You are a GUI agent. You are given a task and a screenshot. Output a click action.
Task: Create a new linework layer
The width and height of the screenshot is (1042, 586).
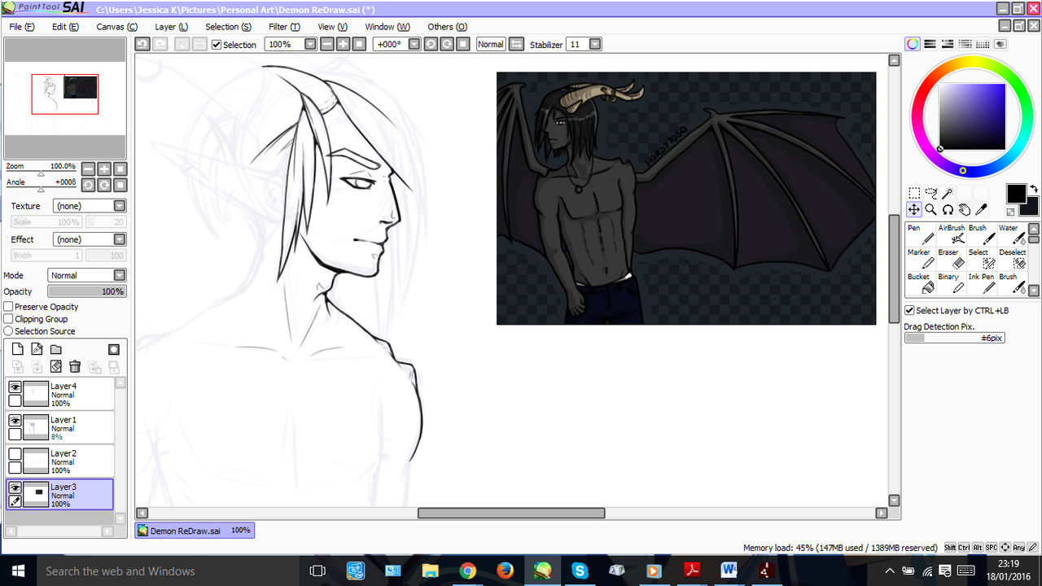(37, 349)
